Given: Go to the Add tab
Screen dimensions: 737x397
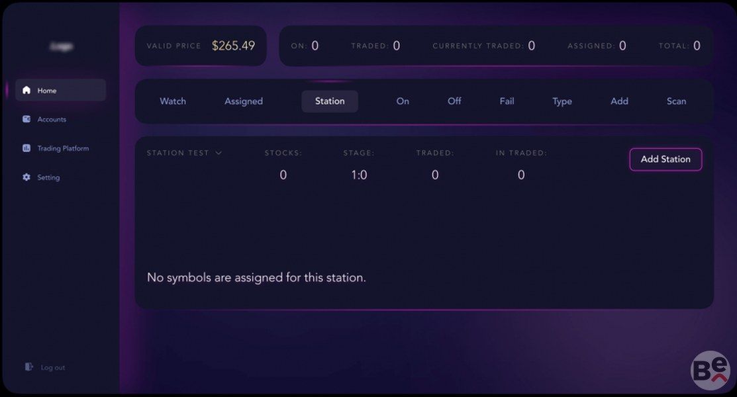Looking at the screenshot, I should pos(619,101).
